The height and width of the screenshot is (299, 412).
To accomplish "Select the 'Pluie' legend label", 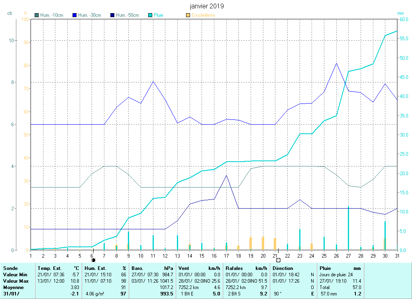I will click(x=159, y=16).
